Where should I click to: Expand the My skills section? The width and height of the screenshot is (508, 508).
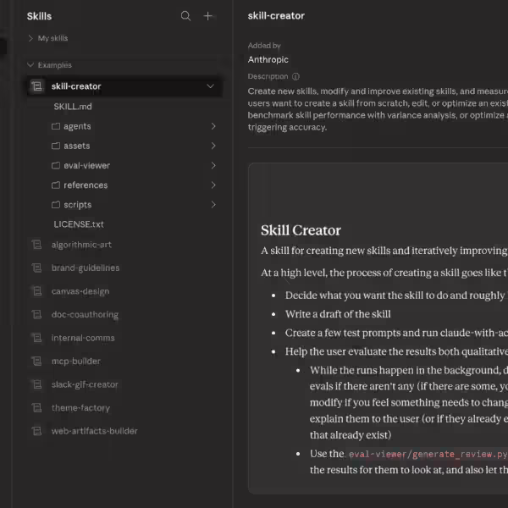click(x=31, y=38)
